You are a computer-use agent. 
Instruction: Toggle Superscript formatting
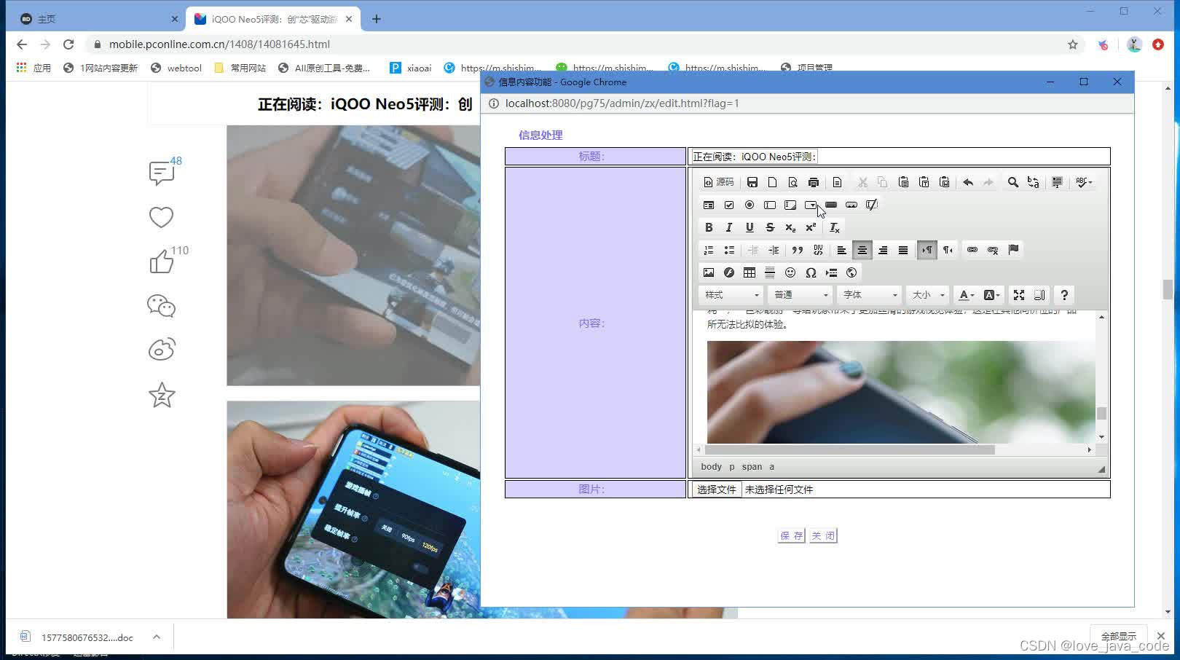coord(811,227)
